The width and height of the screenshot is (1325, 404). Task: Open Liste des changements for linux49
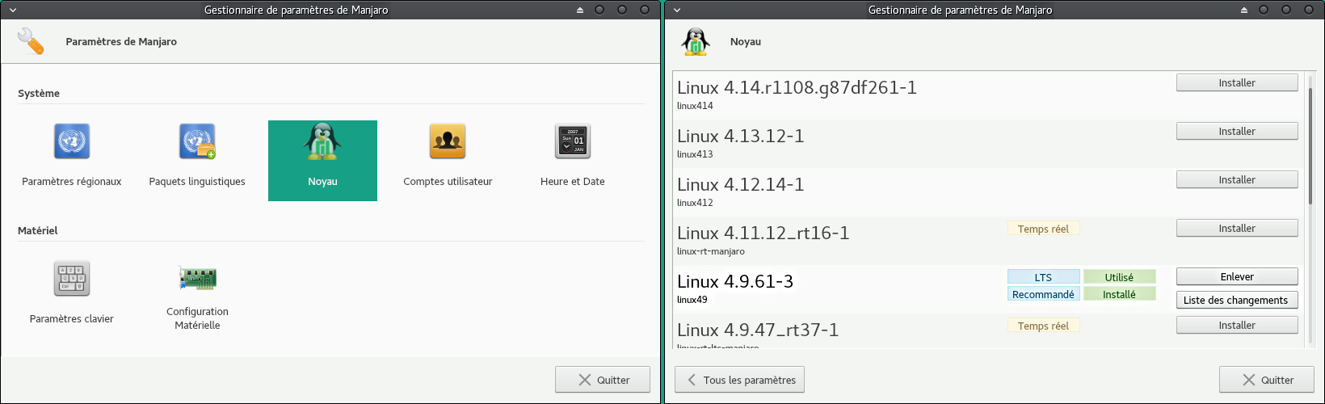[x=1237, y=300]
